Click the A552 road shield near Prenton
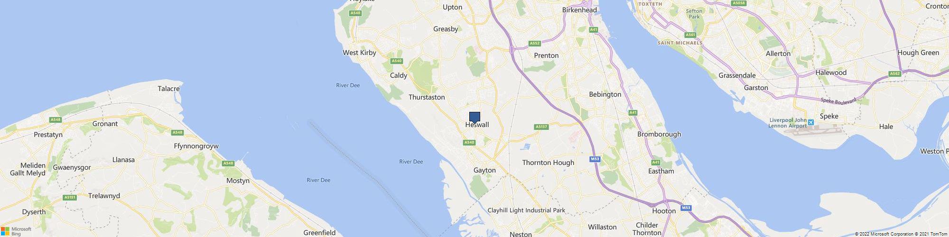Screen dimensions: 949x237 coord(535,44)
